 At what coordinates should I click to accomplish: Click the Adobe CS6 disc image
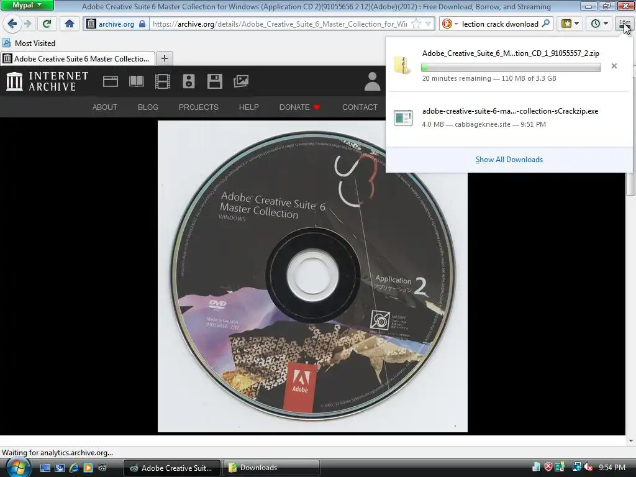(x=312, y=276)
